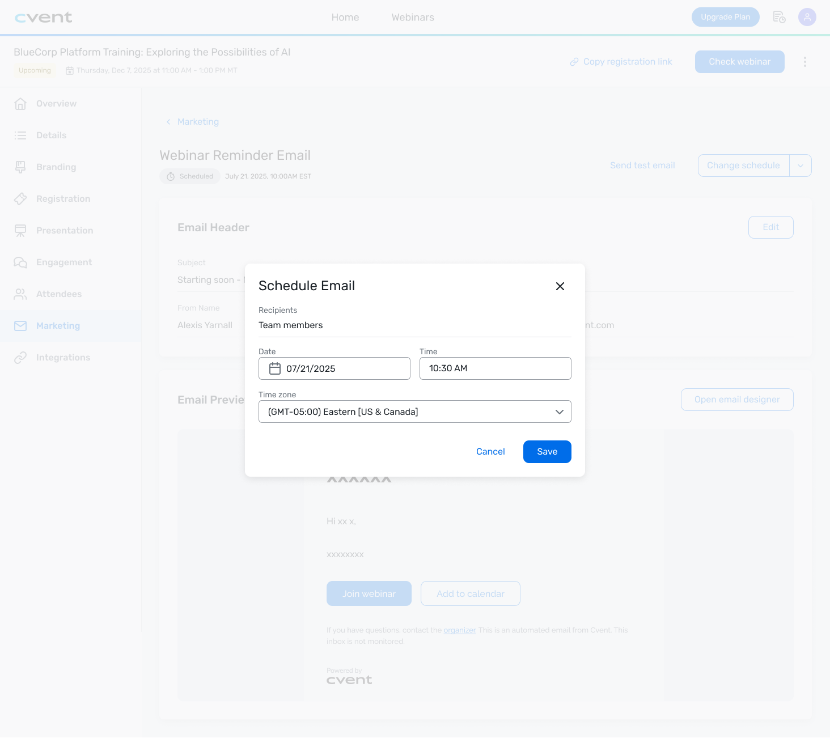Copy registration link
830x738 pixels.
pos(621,62)
